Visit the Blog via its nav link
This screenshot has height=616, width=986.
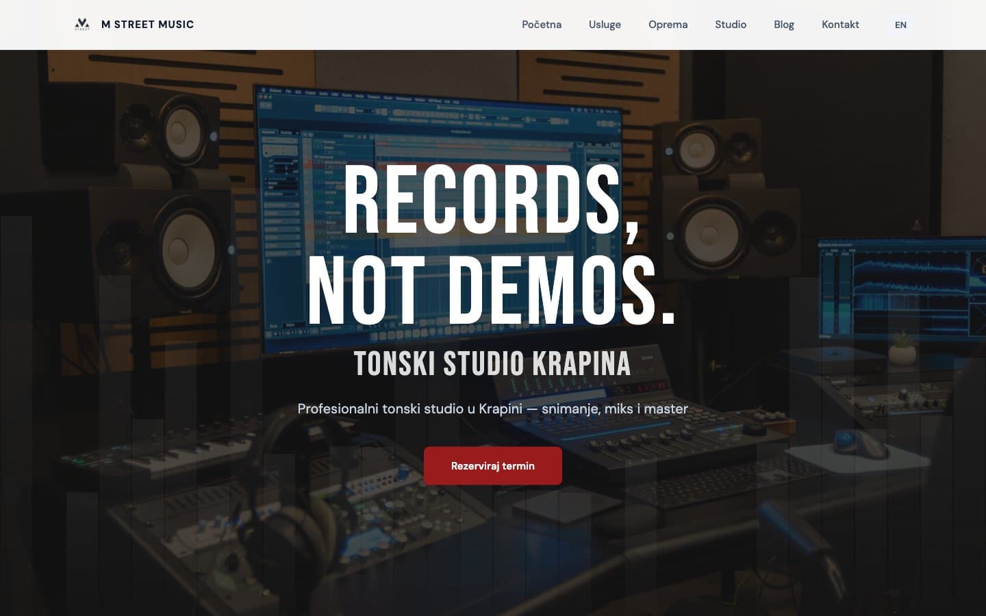pos(783,25)
